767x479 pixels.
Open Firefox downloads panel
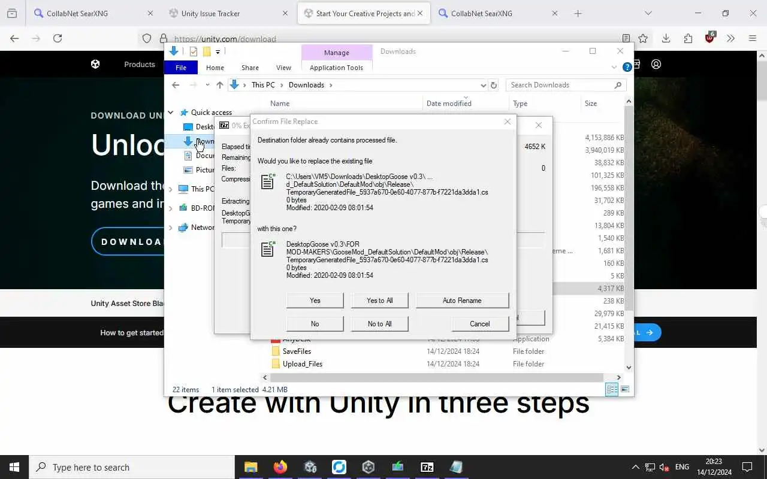tap(666, 38)
